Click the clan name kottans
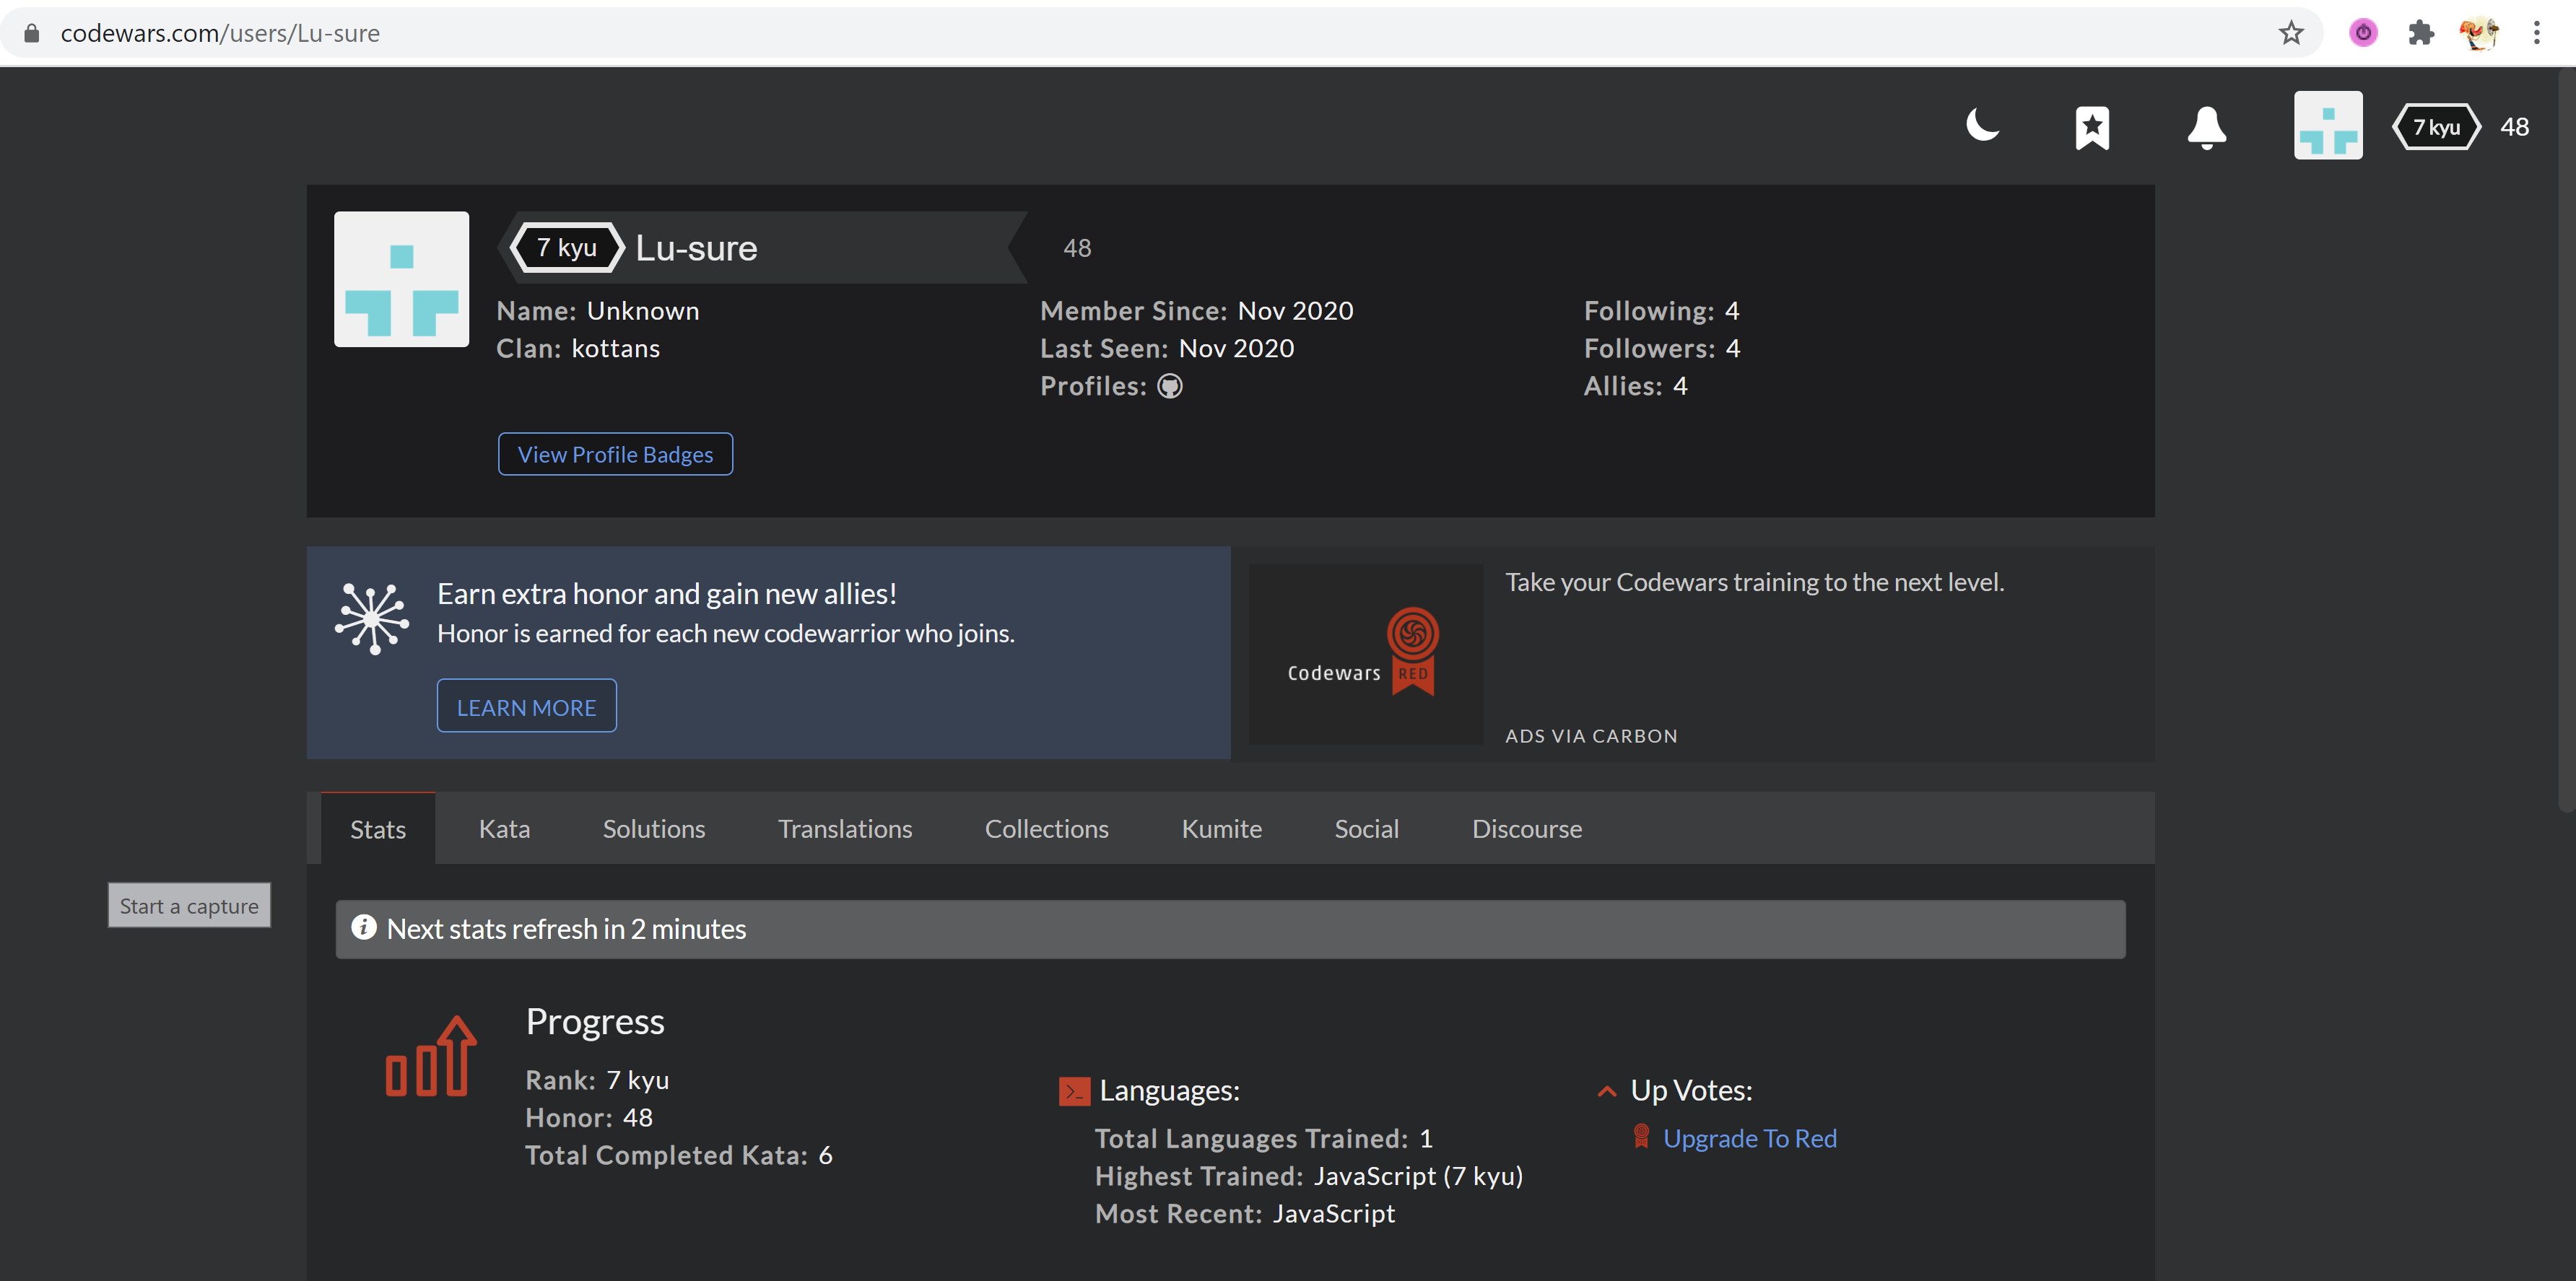This screenshot has width=2576, height=1281. (616, 346)
